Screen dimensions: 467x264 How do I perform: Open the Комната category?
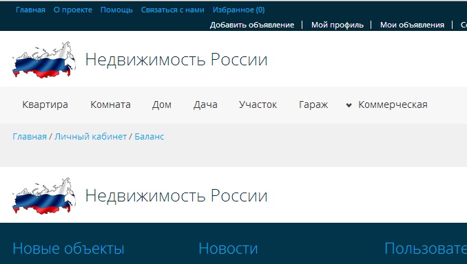click(x=110, y=104)
